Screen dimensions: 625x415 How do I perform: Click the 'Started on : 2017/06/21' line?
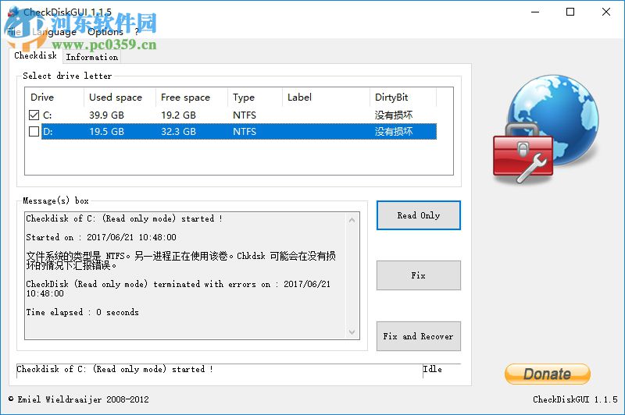coord(102,237)
